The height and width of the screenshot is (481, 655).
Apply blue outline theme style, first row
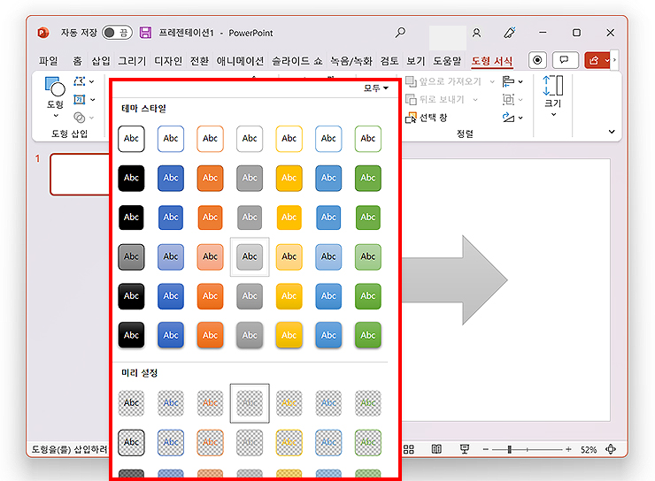point(171,139)
